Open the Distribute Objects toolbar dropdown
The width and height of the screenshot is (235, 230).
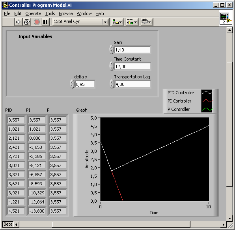pos(132,22)
